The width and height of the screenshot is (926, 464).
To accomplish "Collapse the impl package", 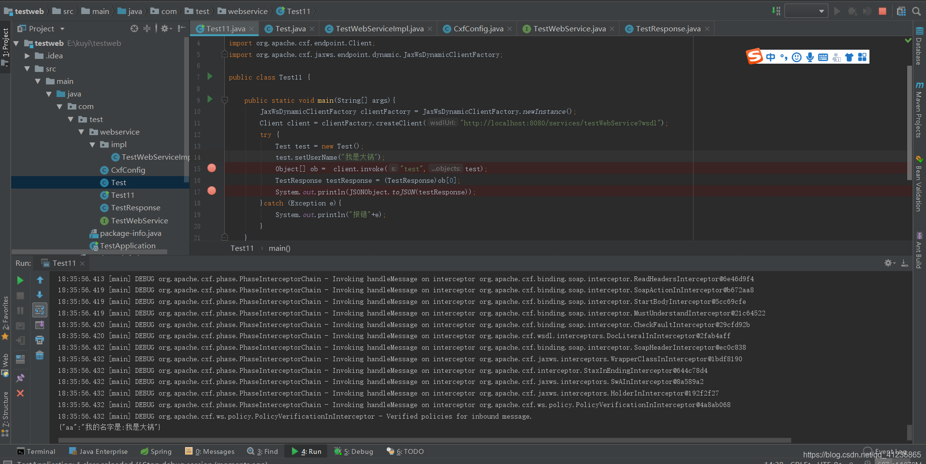I will pos(92,145).
